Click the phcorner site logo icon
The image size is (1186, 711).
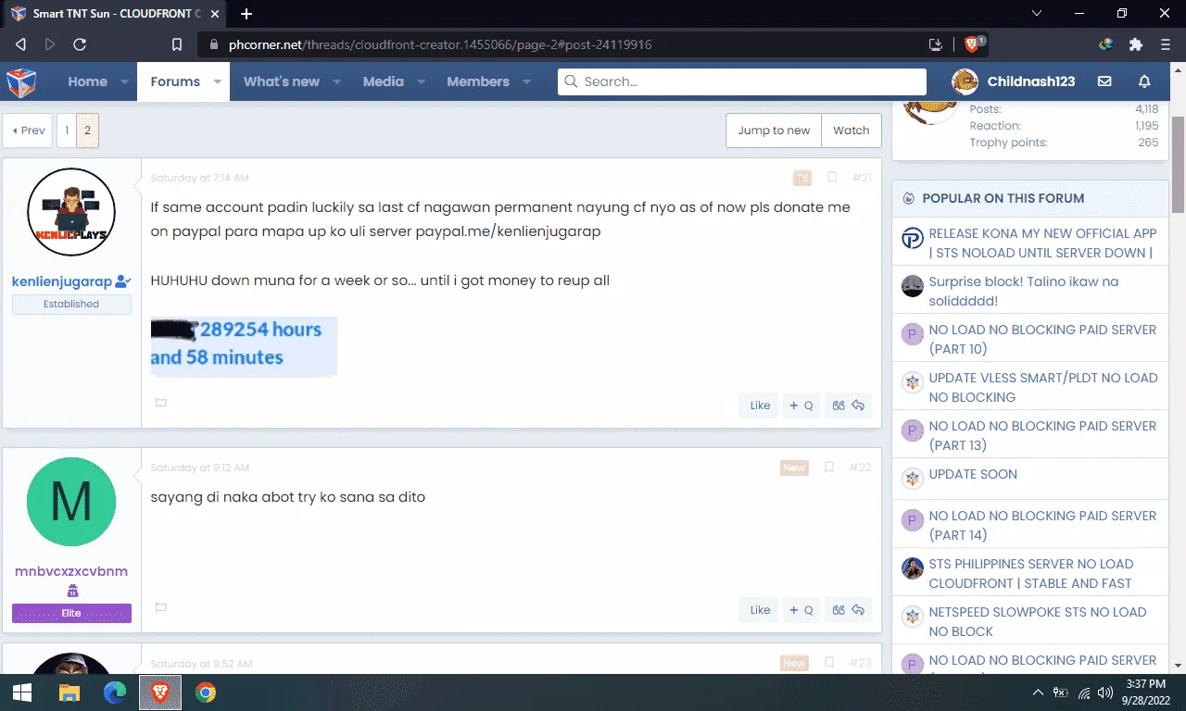(x=20, y=81)
